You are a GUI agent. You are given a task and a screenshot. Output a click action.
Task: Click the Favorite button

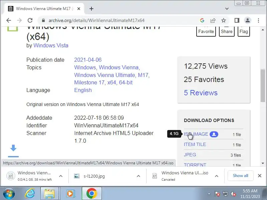click(206, 31)
